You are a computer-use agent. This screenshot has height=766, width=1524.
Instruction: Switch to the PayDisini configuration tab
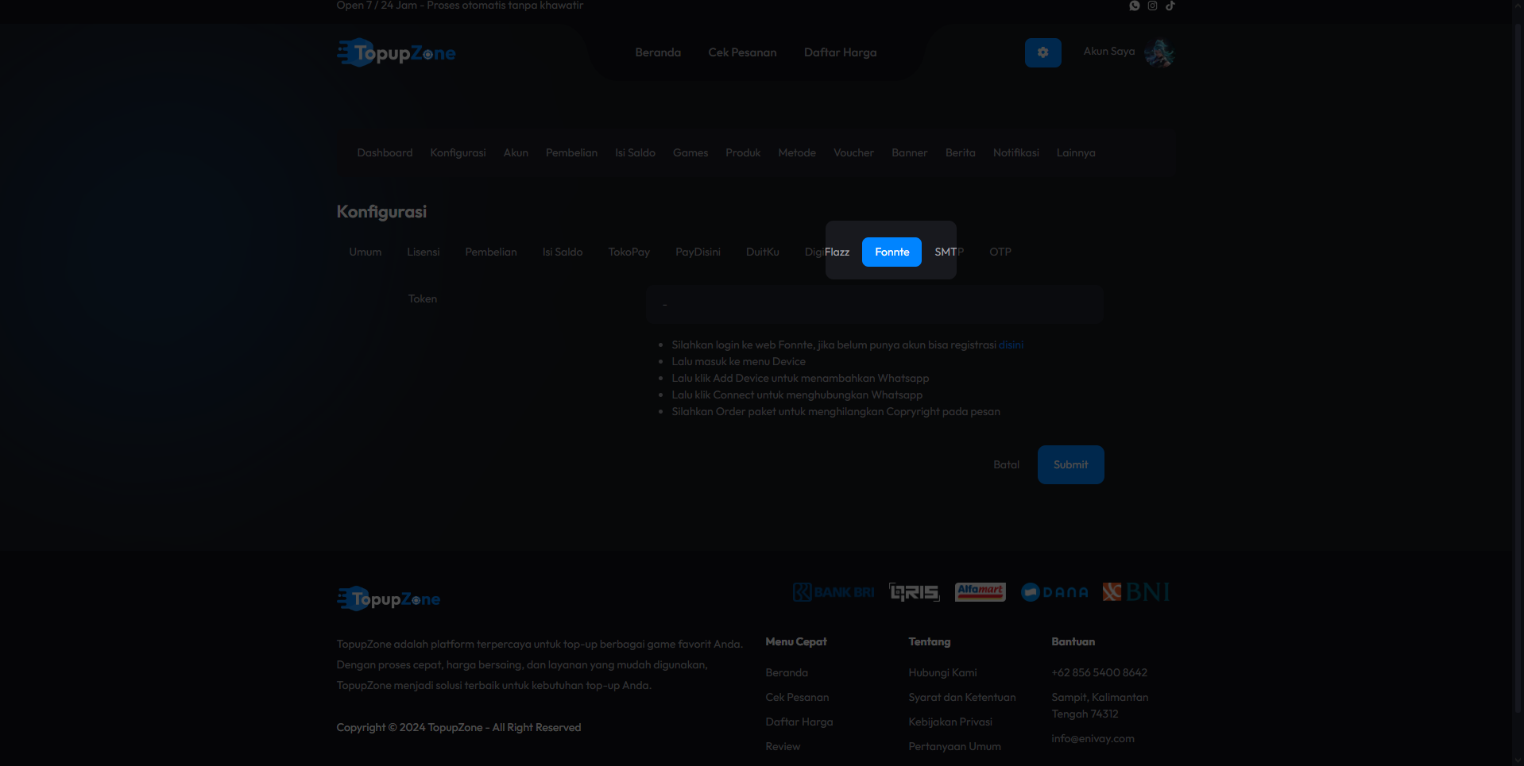coord(698,252)
